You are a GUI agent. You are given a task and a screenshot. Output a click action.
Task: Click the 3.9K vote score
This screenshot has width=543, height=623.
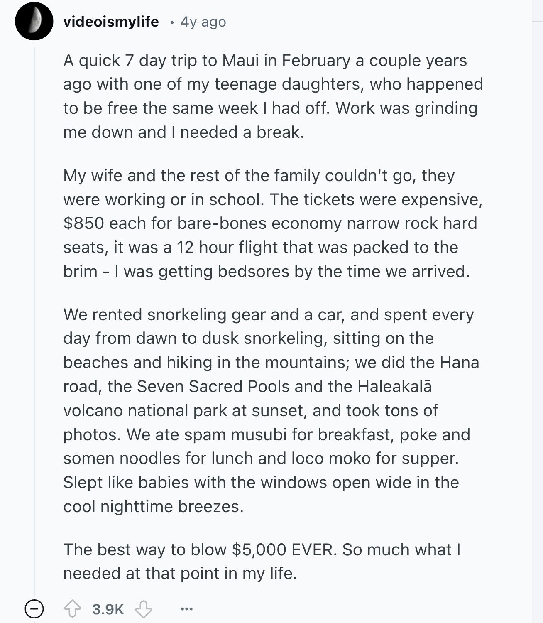coord(108,609)
